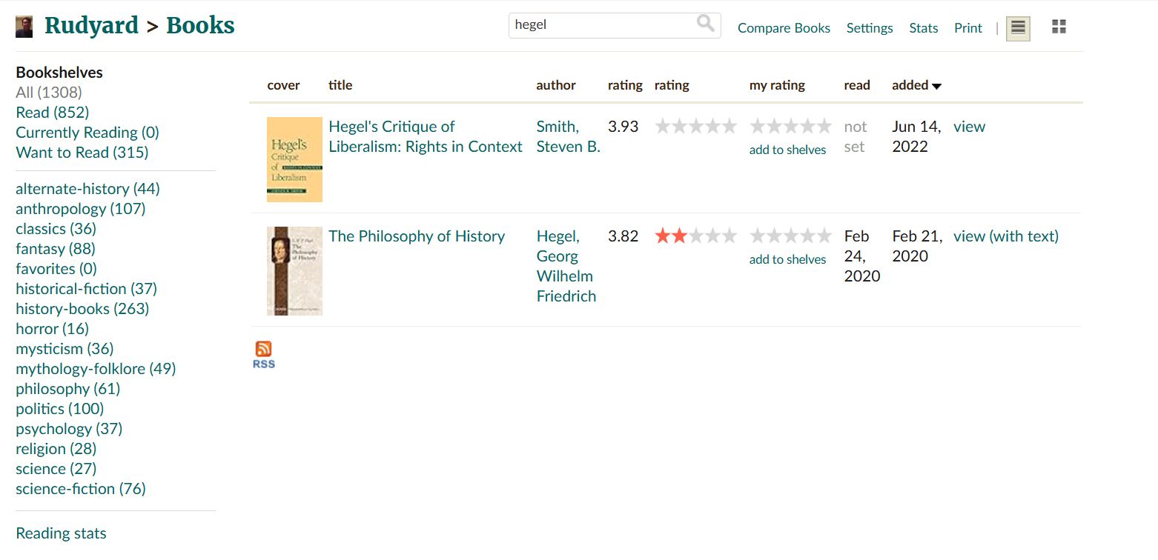Image resolution: width=1158 pixels, height=560 pixels.
Task: Give Hegel's Critique of Liberalism five stars in my rating
Action: coord(824,127)
